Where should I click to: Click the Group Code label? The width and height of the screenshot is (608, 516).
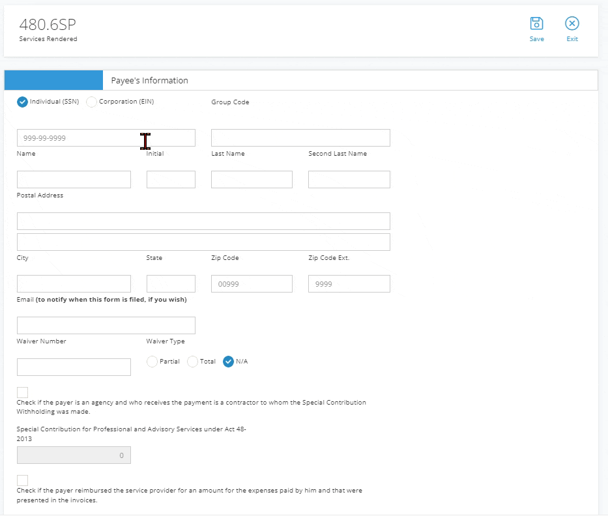[230, 102]
